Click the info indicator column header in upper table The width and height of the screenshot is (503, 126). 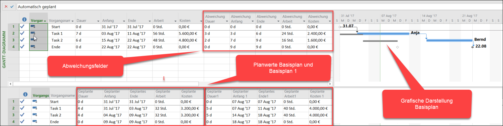pos(24,20)
